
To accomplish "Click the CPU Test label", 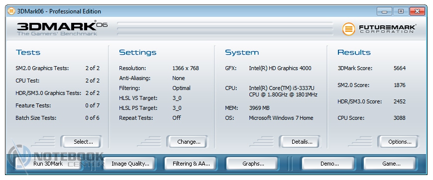I will 27,81.
